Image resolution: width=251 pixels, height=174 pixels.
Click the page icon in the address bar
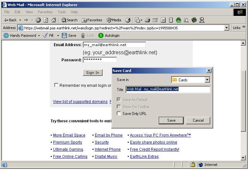click(x=20, y=28)
